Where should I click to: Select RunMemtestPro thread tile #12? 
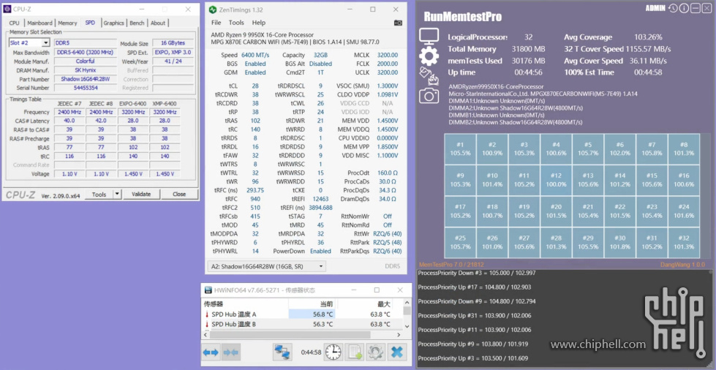click(556, 180)
